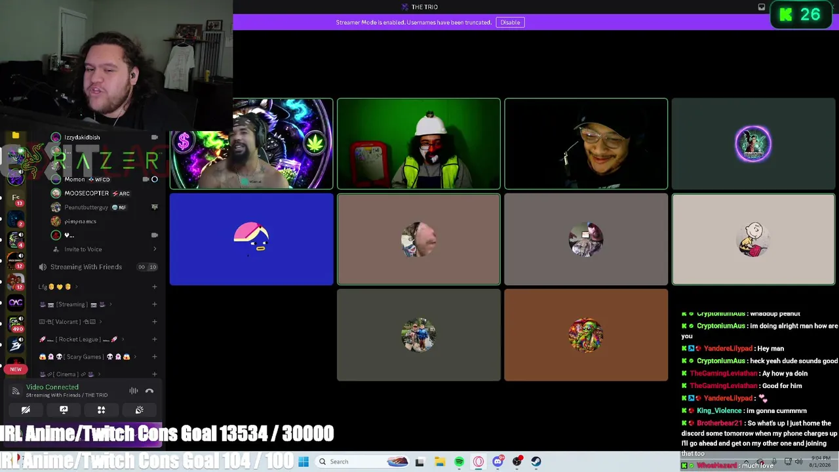Expand the [Streaming] category
Viewport: 839px width, 472px height.
tap(75, 304)
